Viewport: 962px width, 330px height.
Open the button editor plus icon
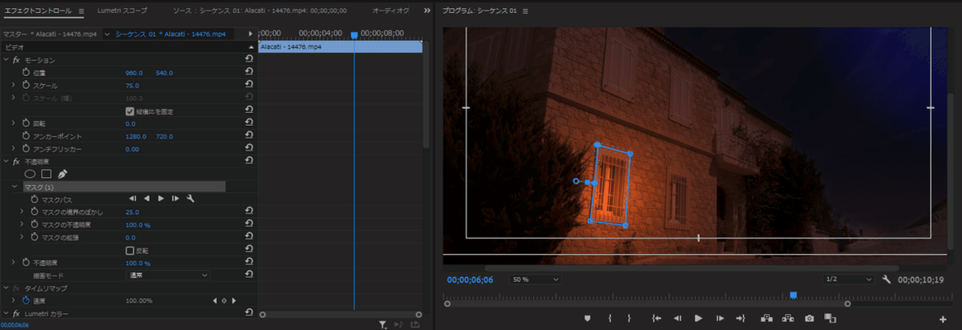[x=943, y=319]
